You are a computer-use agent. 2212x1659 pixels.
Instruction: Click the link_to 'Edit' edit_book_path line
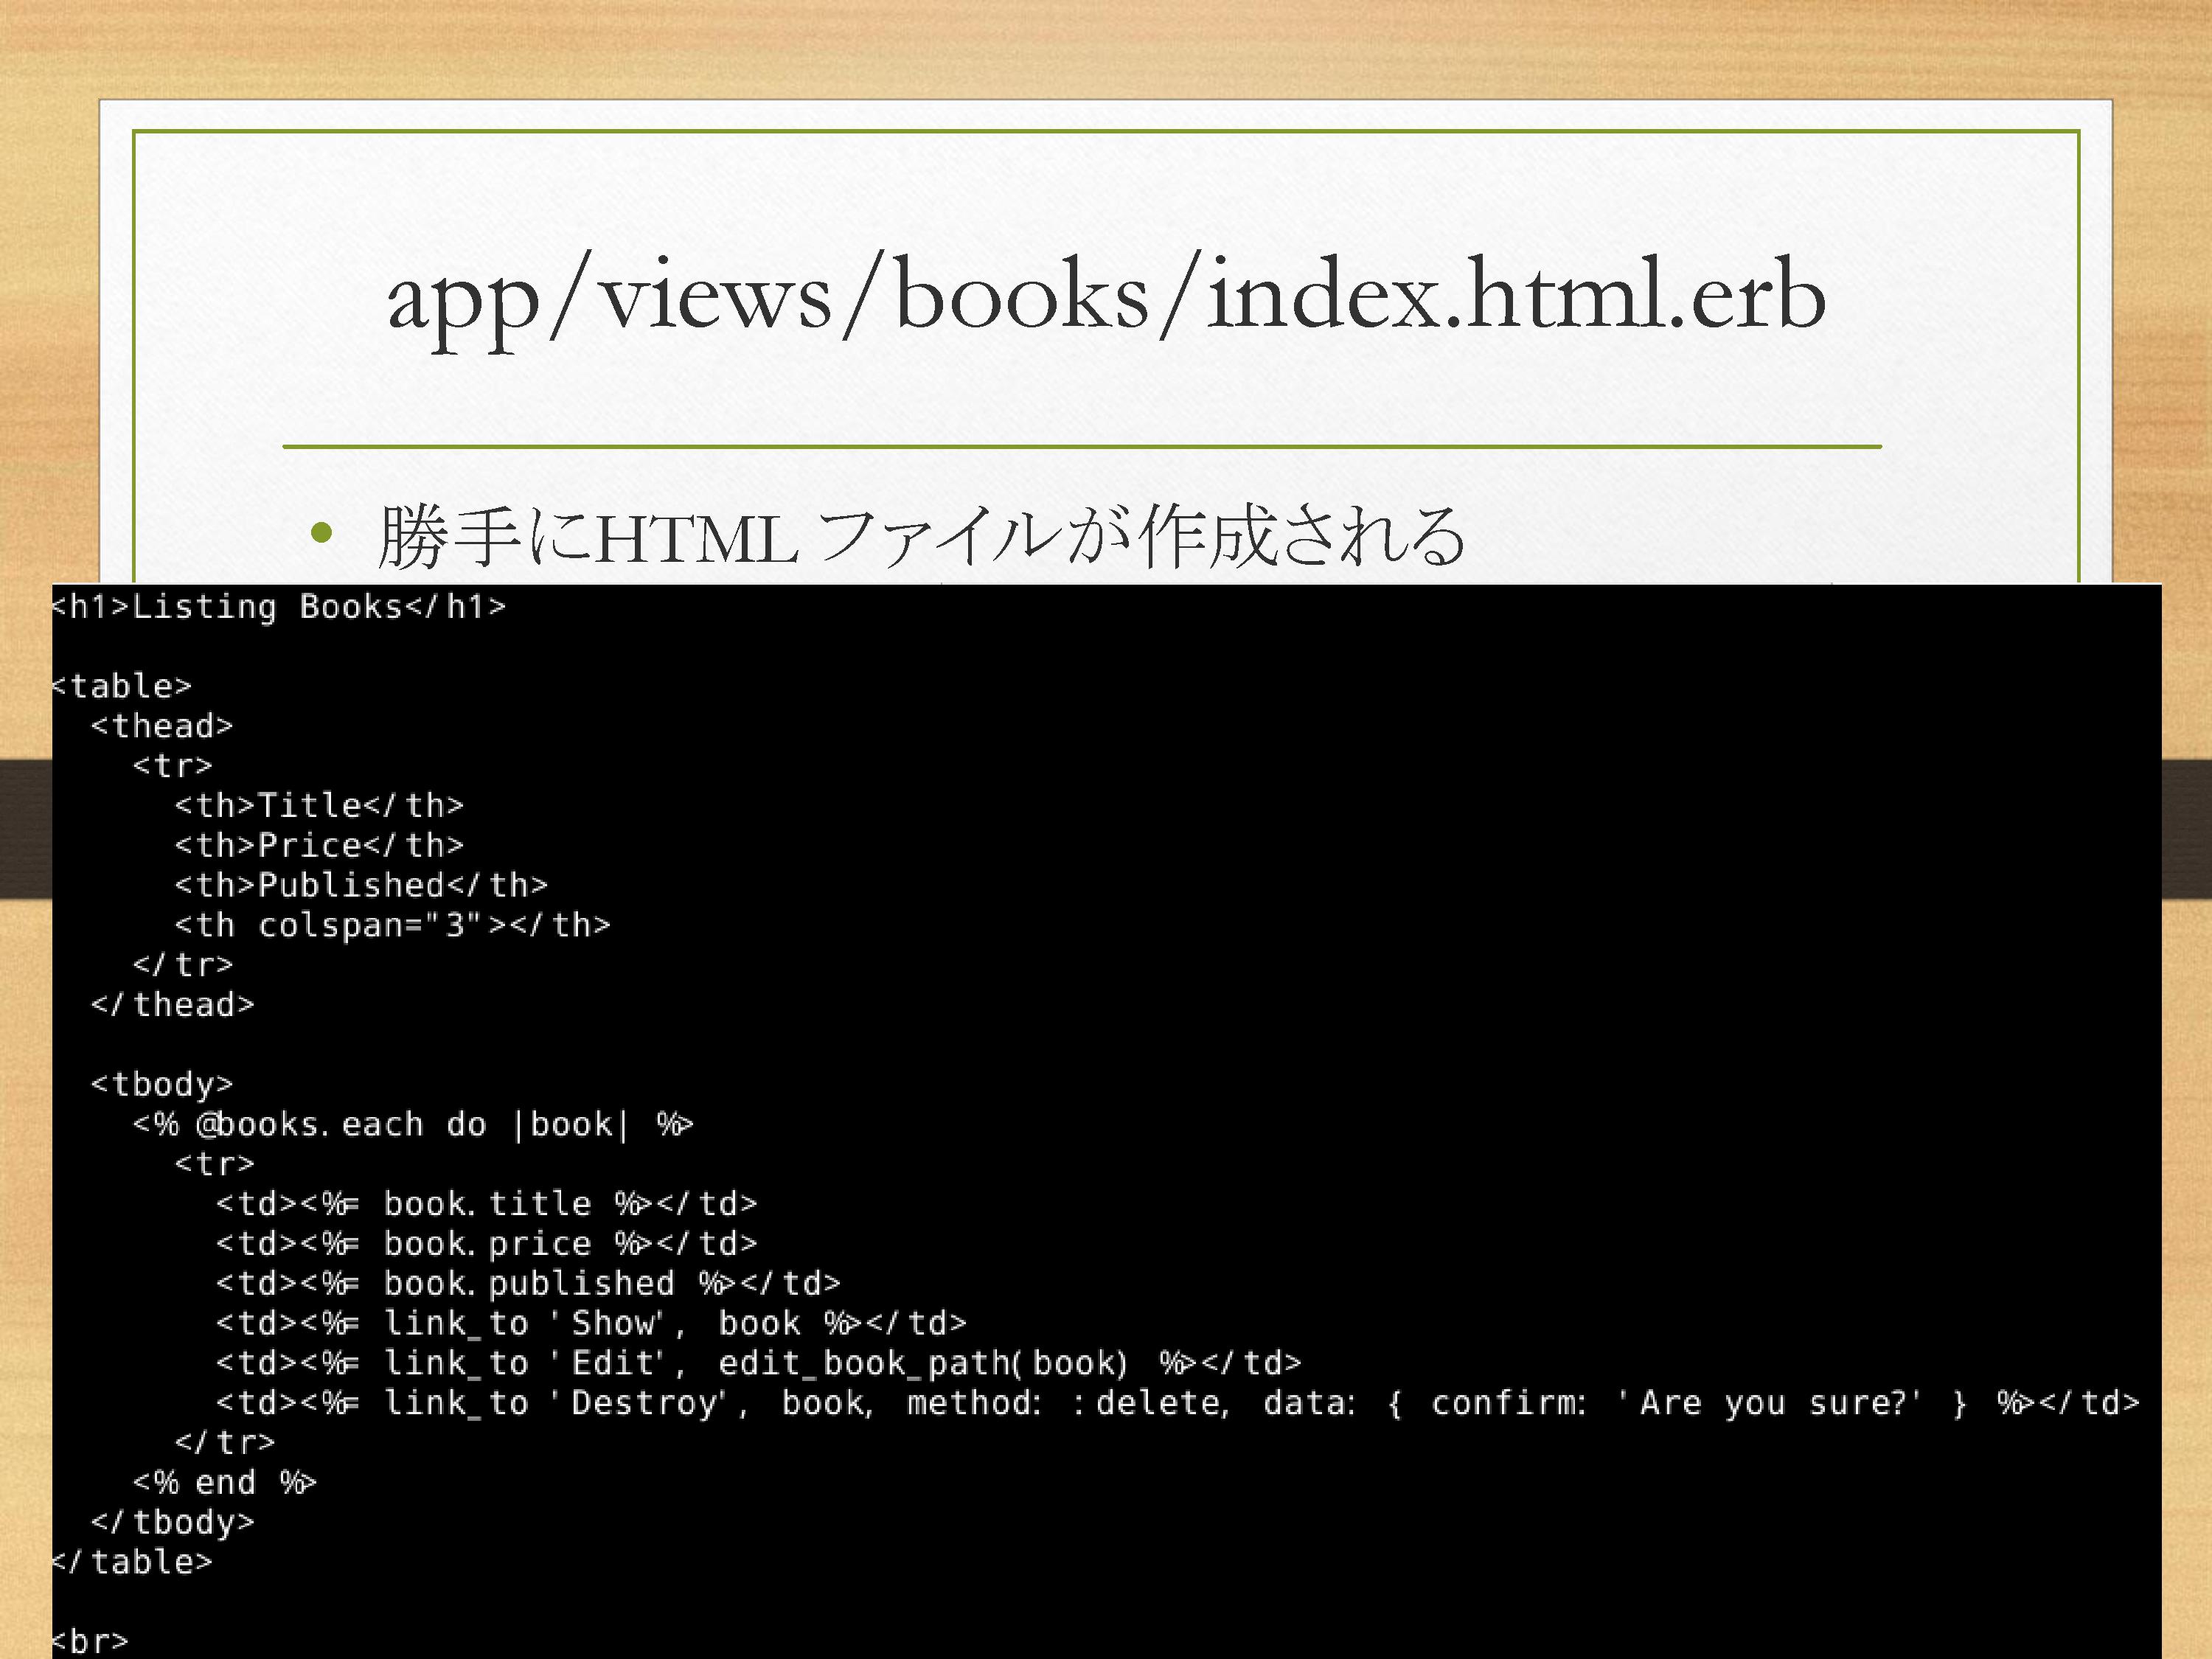pyautogui.click(x=759, y=1363)
